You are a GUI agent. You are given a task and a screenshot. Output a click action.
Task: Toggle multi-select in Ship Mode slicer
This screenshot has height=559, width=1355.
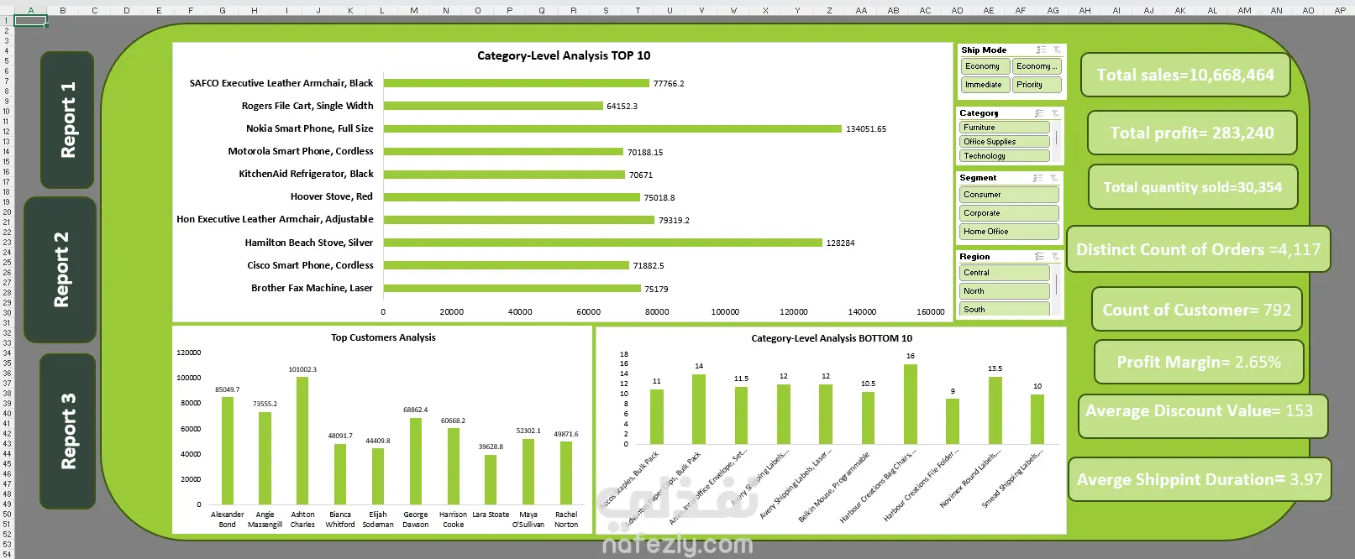1042,50
